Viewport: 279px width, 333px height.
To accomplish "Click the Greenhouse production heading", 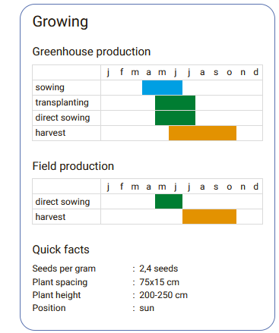I will 91,52.
